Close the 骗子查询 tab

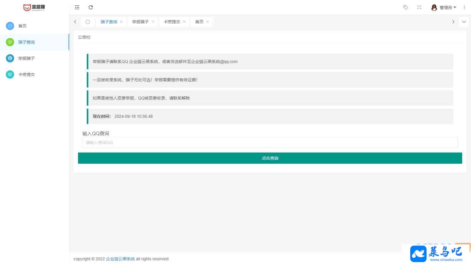tap(121, 22)
